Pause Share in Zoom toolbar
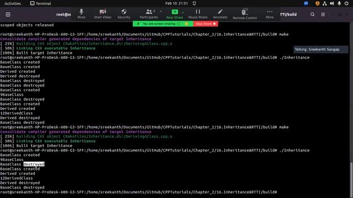Screen dimensions: 353x198 point(197,14)
